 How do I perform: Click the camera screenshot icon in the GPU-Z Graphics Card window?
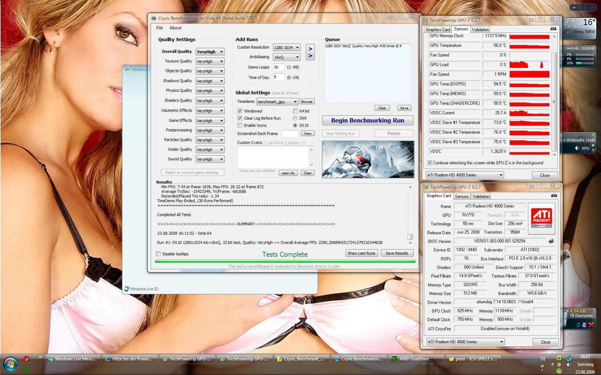pos(554,196)
